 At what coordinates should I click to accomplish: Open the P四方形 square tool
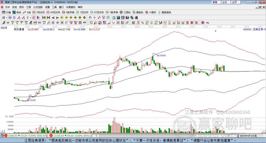[39, 12]
